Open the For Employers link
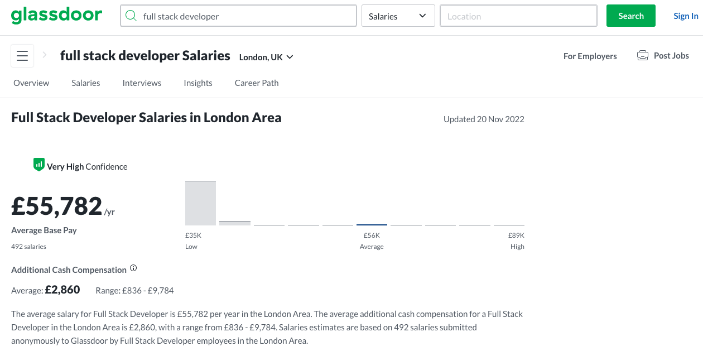Screen dimensions: 703x351 [590, 56]
